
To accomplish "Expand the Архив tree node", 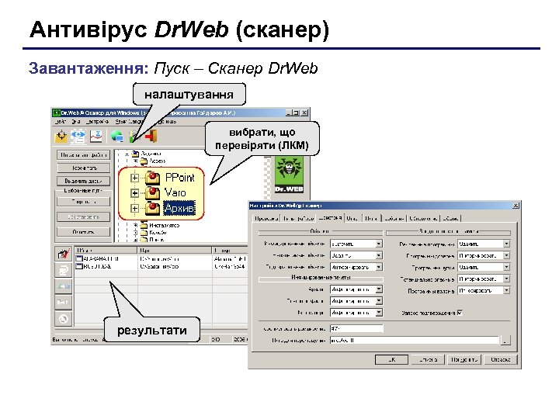I will (134, 209).
